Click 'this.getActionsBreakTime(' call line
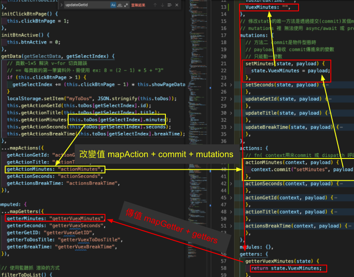The height and width of the screenshot is (277, 354). point(96,134)
